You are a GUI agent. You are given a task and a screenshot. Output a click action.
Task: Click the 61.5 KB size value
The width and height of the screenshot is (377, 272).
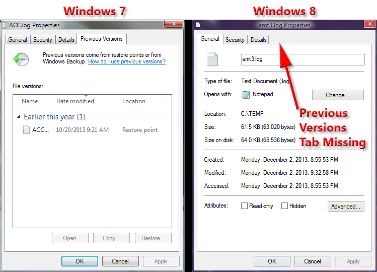tap(268, 127)
